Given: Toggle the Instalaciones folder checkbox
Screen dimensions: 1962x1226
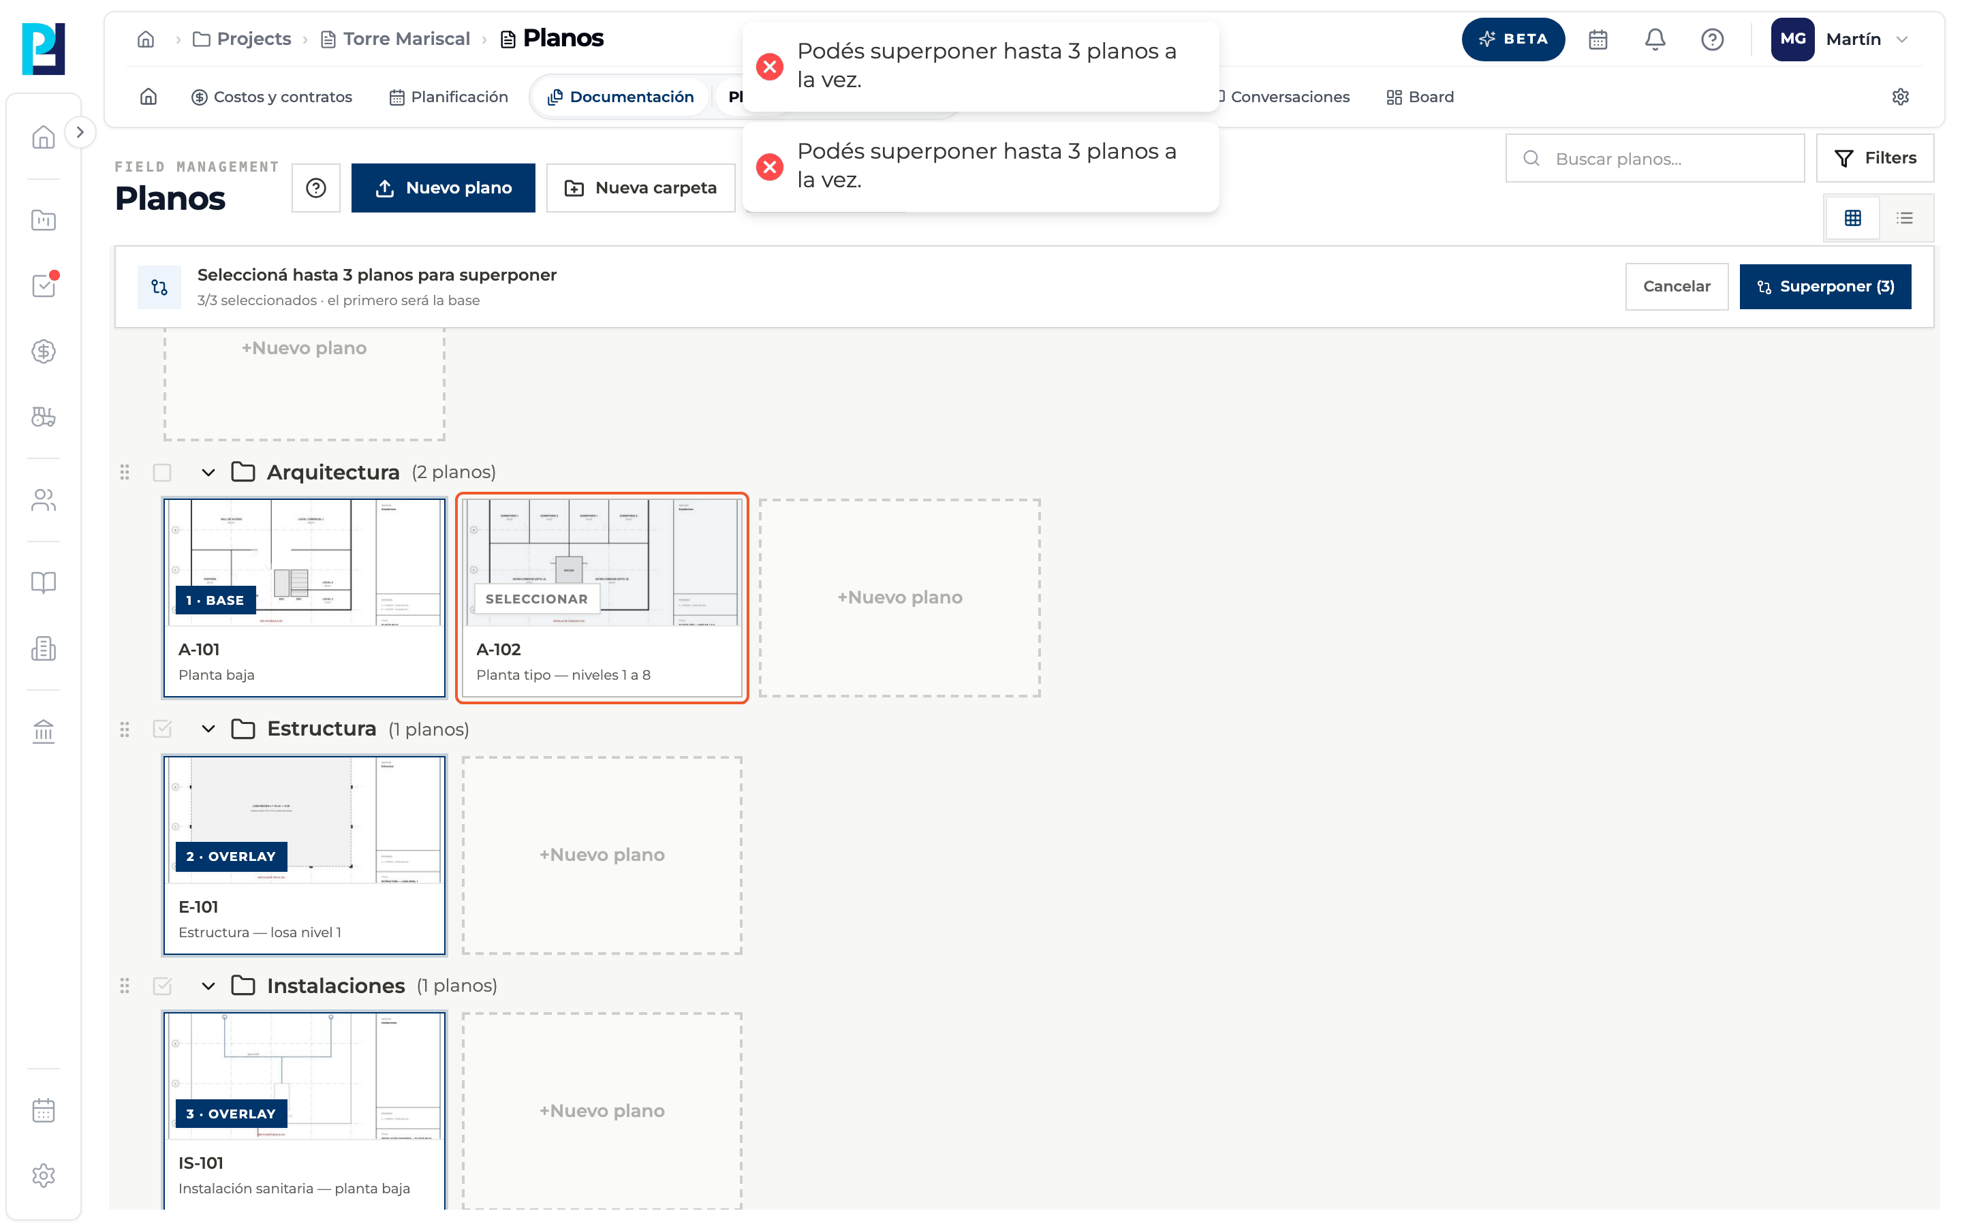Looking at the screenshot, I should tap(162, 985).
